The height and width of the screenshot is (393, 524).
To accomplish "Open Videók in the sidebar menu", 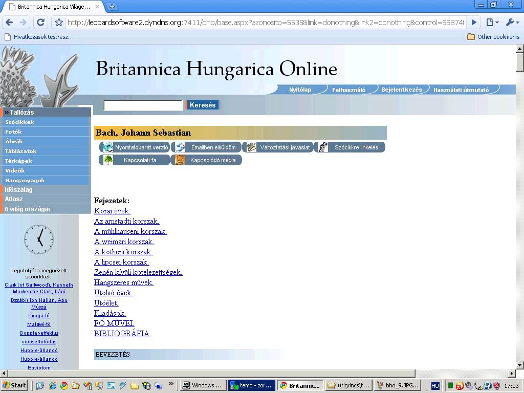I will point(46,170).
